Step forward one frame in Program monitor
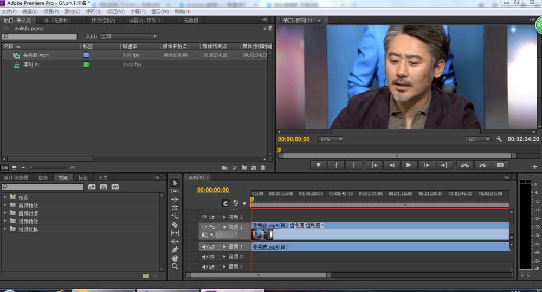 coord(427,165)
